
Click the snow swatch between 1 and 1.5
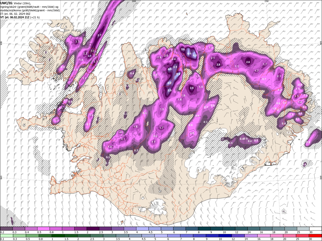[x=68, y=229]
